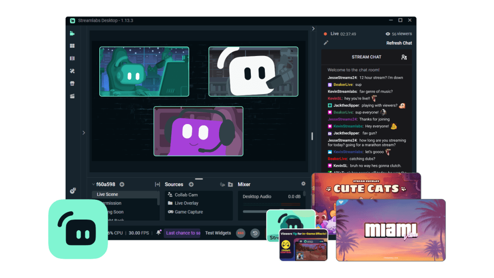Screen dimensions: 494x278
Task: Click the Game Capture controller icon
Action: [x=170, y=212]
